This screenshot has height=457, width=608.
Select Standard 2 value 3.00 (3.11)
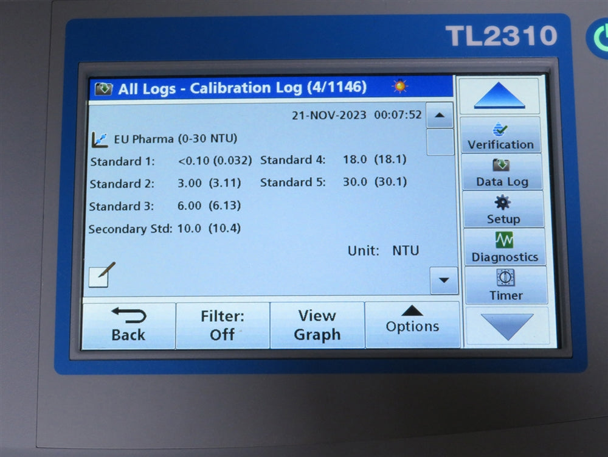point(209,183)
